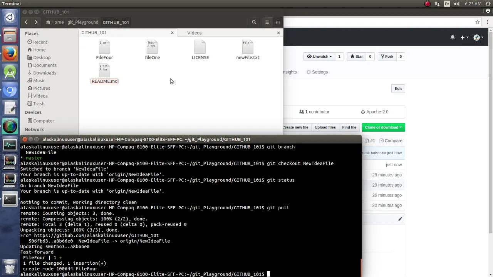Image resolution: width=493 pixels, height=277 pixels.
Task: Select the fileOne file icon
Action: (152, 50)
